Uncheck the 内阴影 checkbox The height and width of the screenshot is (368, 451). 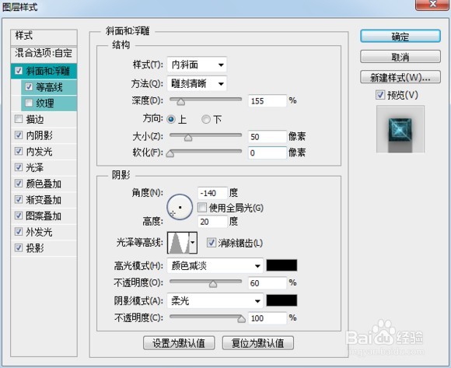[x=19, y=135]
